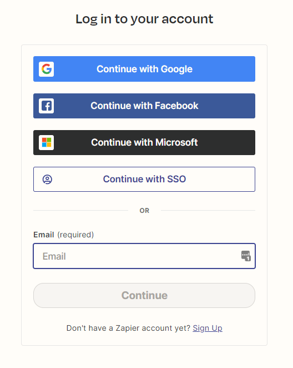Open the password manager icon in Email field
The width and height of the screenshot is (293, 368).
246,256
